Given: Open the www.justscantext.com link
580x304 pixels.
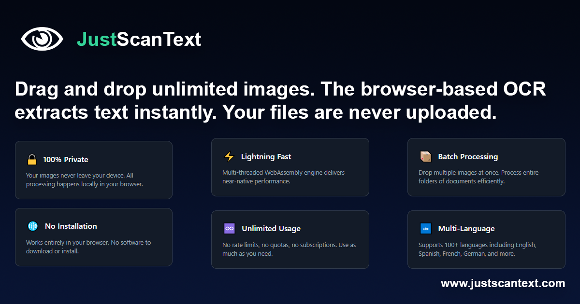Looking at the screenshot, I should (503, 283).
